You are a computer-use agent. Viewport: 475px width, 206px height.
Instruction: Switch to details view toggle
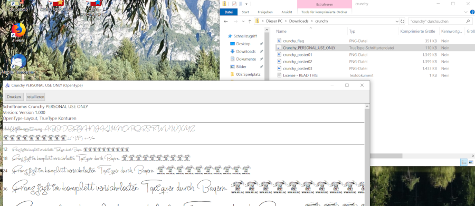(x=464, y=162)
